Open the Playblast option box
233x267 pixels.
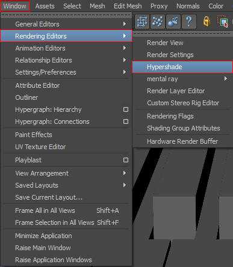pos(126,160)
